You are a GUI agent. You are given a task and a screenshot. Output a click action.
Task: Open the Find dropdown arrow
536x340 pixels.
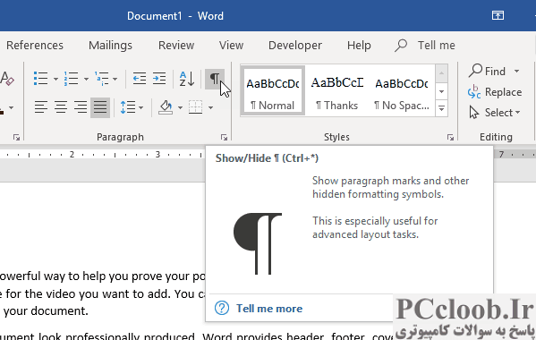(516, 72)
